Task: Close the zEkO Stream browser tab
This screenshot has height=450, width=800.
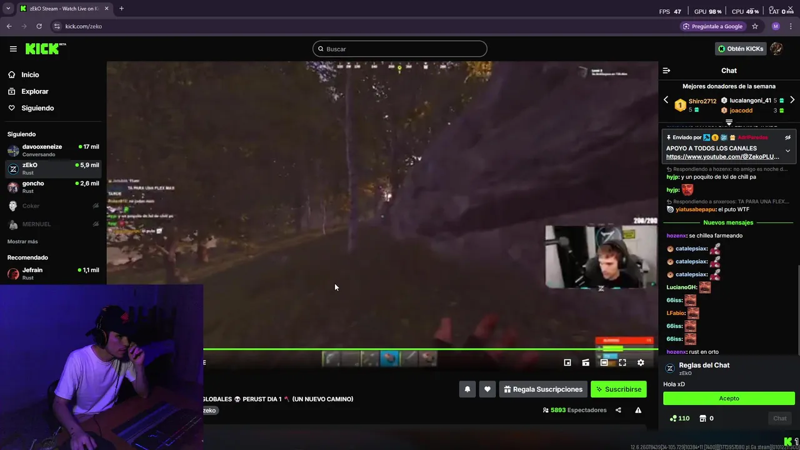Action: point(105,9)
